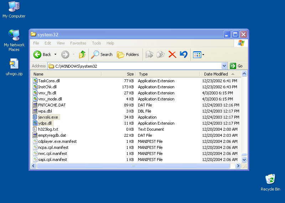
Task: Select the ydps.dll file icon
Action: coord(35,123)
